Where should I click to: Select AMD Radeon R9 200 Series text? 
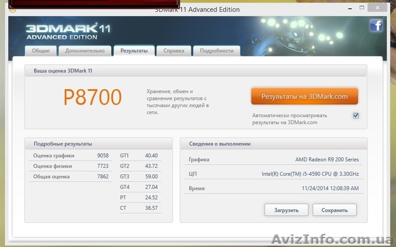click(327, 160)
